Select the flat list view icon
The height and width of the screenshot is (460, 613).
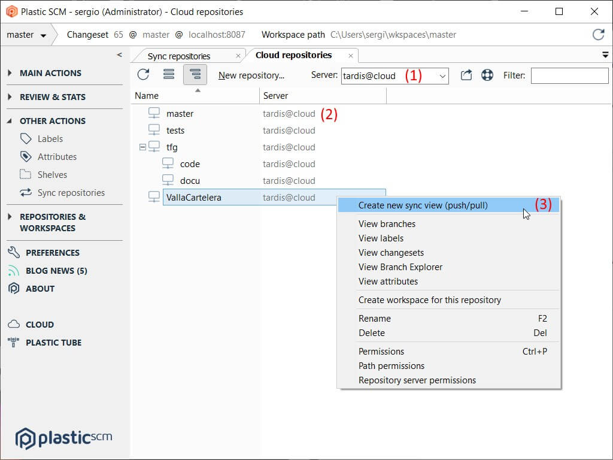[x=168, y=75]
